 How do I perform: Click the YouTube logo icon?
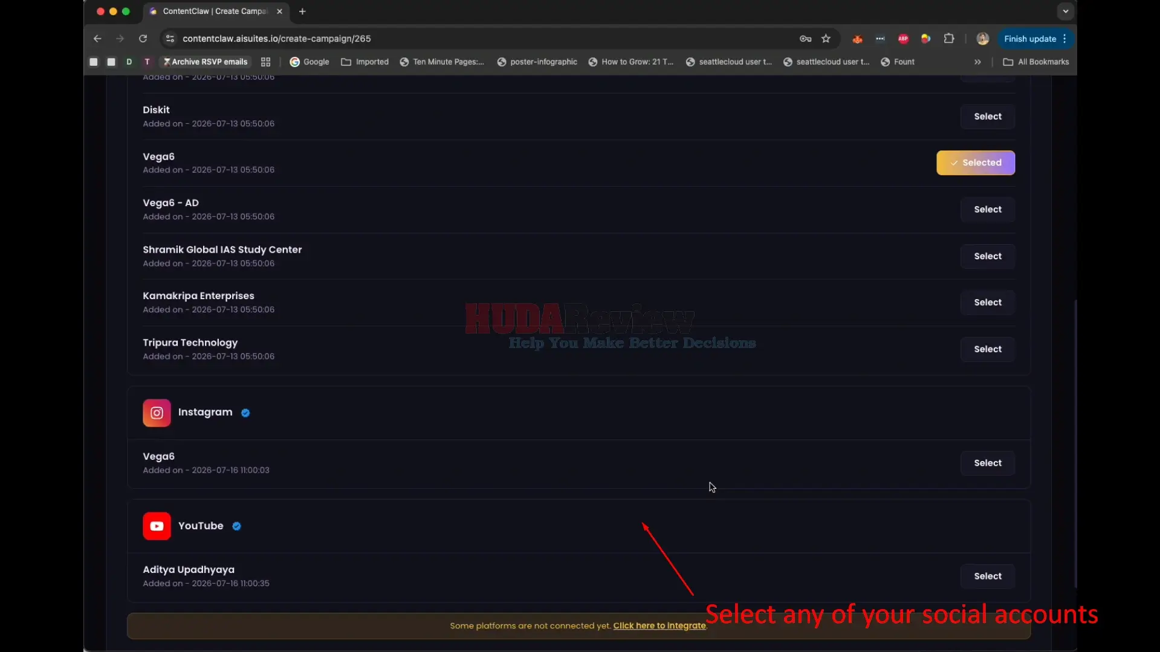tap(157, 526)
